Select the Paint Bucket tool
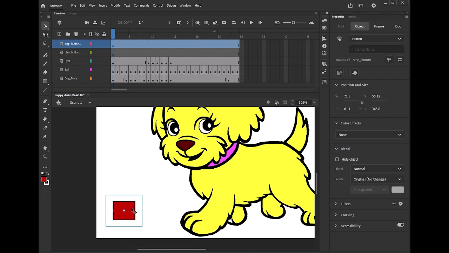 [45, 119]
